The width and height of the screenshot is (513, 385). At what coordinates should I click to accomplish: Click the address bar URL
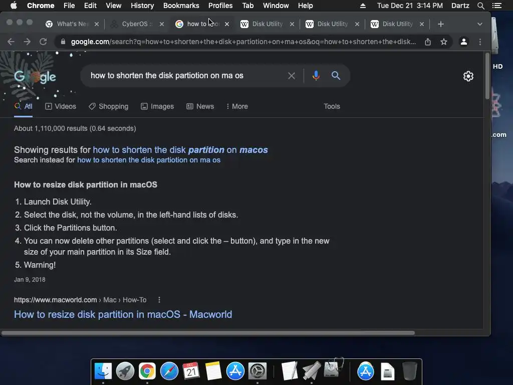pos(243,42)
